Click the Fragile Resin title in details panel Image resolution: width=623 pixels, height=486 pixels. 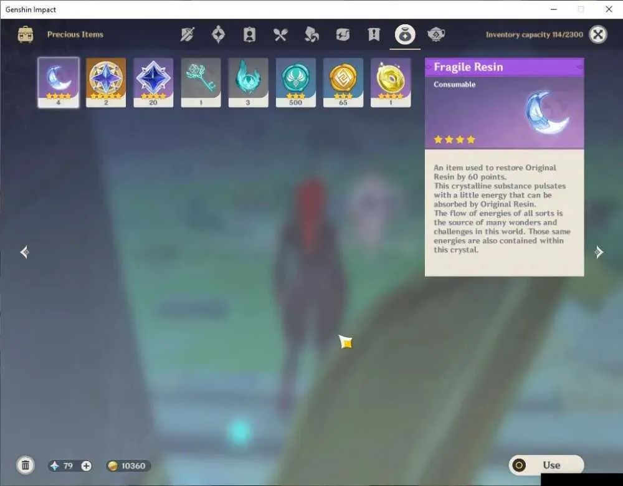click(x=468, y=67)
